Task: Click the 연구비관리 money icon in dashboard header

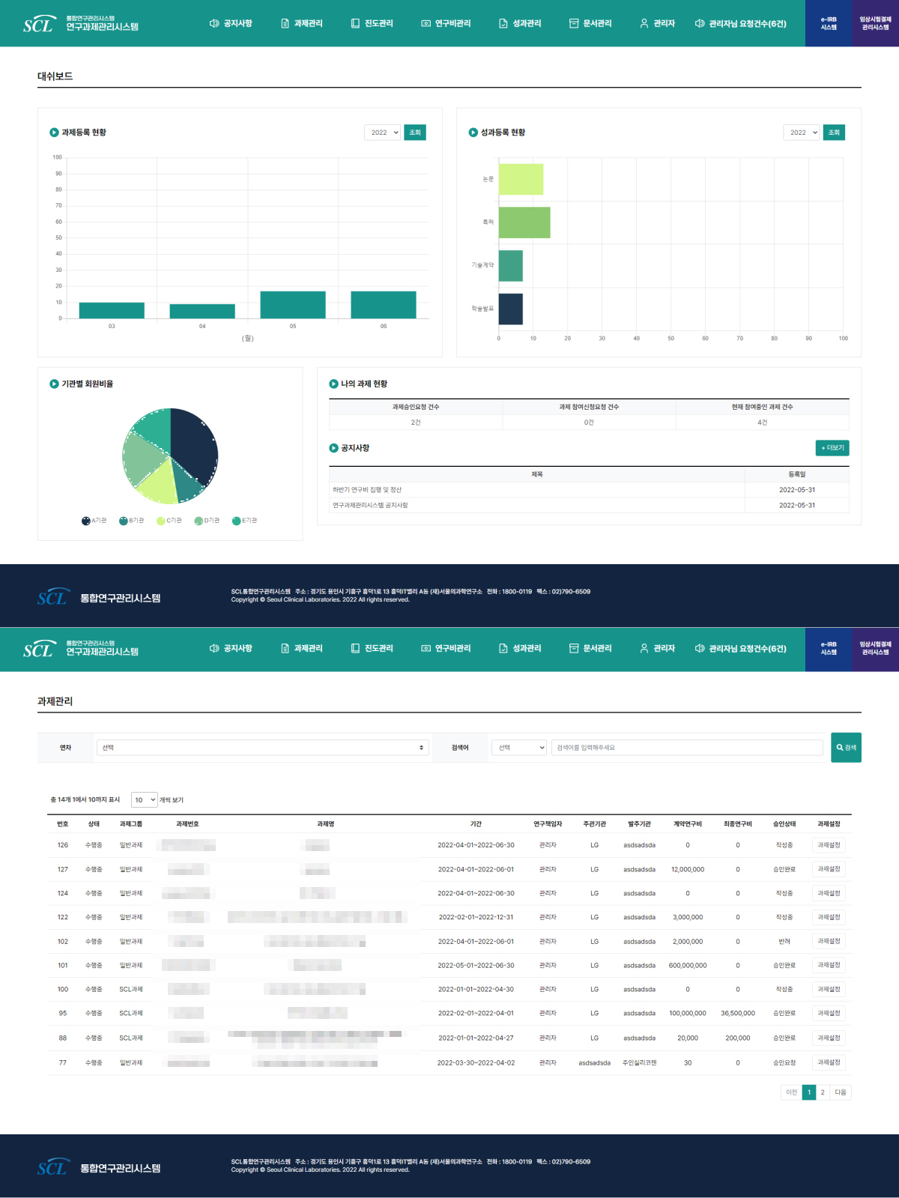Action: click(x=426, y=23)
